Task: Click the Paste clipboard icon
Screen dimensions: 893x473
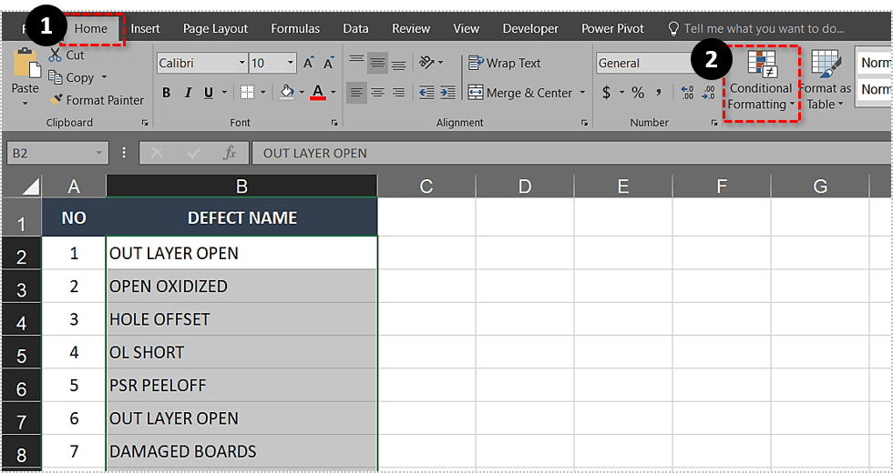Action: [x=25, y=66]
